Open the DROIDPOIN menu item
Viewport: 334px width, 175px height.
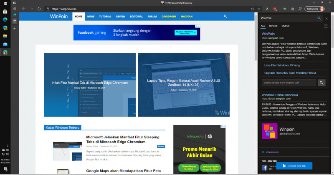coord(169,16)
